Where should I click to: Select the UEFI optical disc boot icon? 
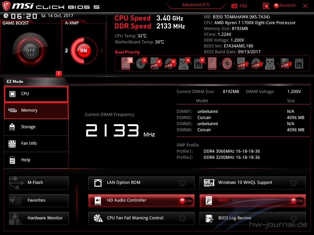pos(141,63)
